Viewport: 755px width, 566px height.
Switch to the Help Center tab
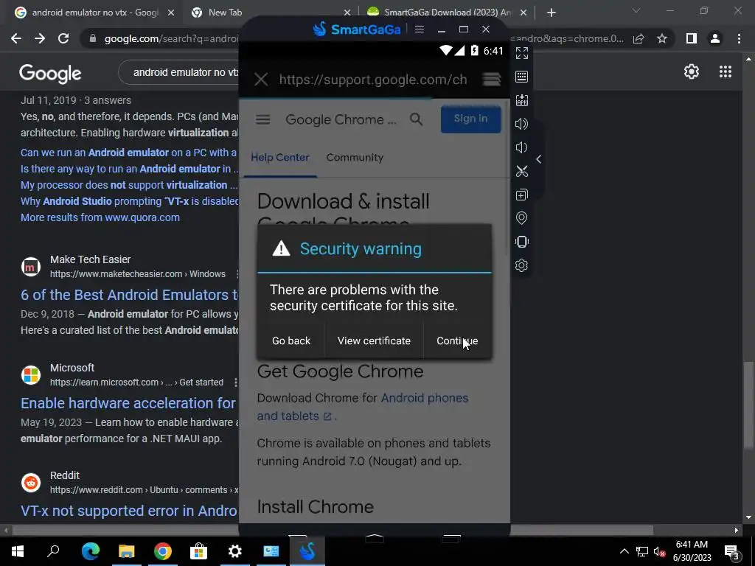pyautogui.click(x=279, y=158)
